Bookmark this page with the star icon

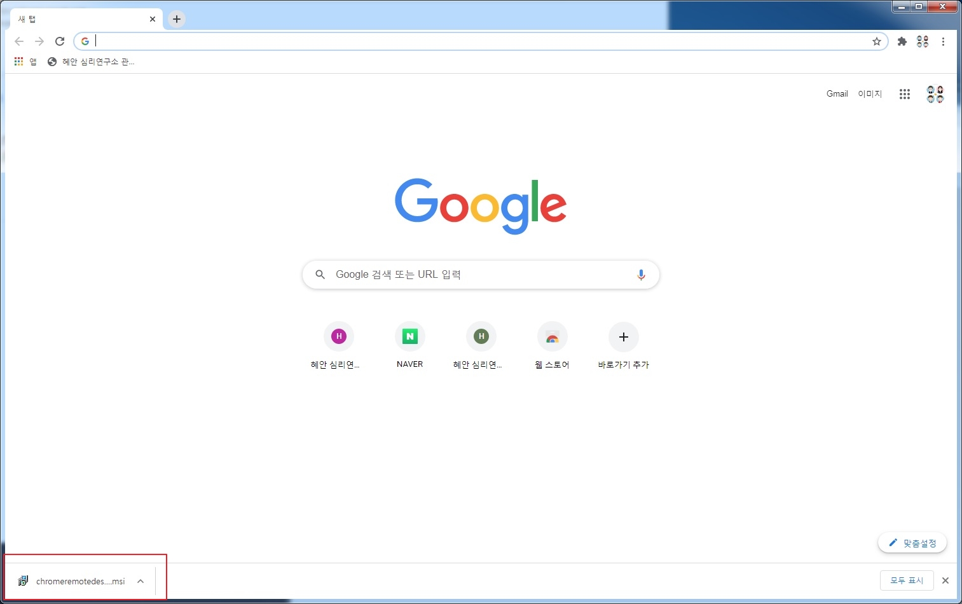pyautogui.click(x=877, y=41)
